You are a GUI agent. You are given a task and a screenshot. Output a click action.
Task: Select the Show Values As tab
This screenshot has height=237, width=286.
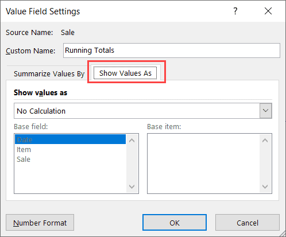[x=125, y=73]
